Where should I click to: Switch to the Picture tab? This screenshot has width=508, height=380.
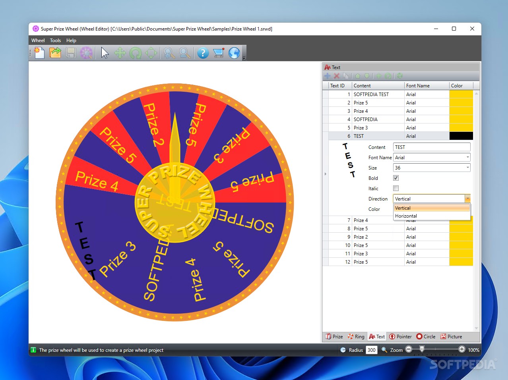click(451, 336)
